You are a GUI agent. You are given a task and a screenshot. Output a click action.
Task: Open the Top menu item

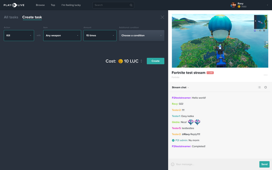click(x=53, y=5)
